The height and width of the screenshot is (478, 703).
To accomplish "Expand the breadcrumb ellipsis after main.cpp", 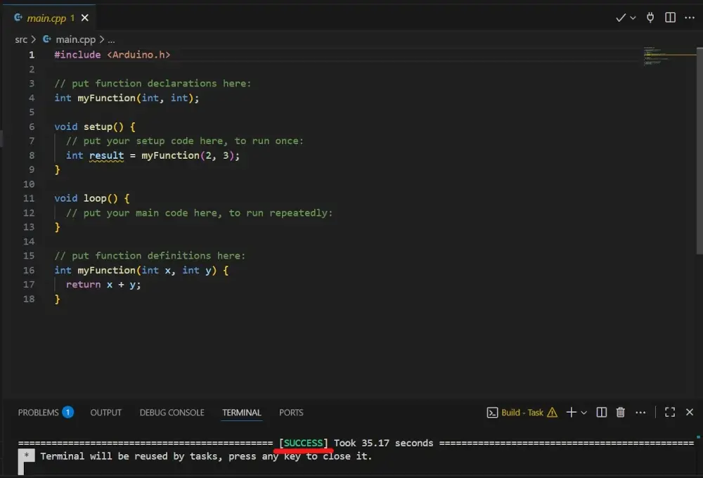I will (111, 40).
